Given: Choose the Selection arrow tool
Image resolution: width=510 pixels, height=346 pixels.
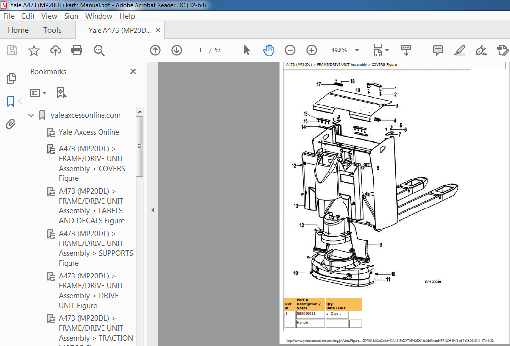Looking at the screenshot, I should pos(247,50).
